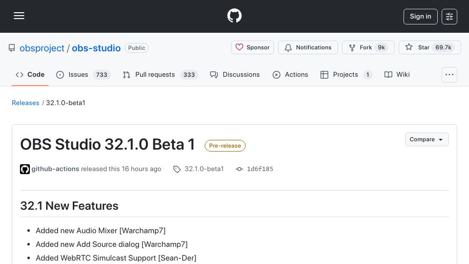Open the Wiki tab
This screenshot has height=264, width=469.
pyautogui.click(x=397, y=74)
